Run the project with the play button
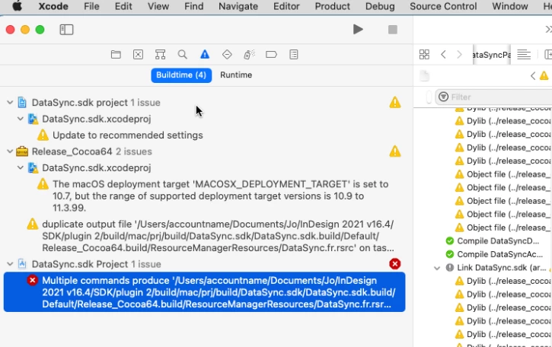The image size is (552, 347). [x=358, y=30]
